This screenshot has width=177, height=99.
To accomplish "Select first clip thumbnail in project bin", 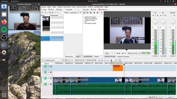I will tap(46, 19).
